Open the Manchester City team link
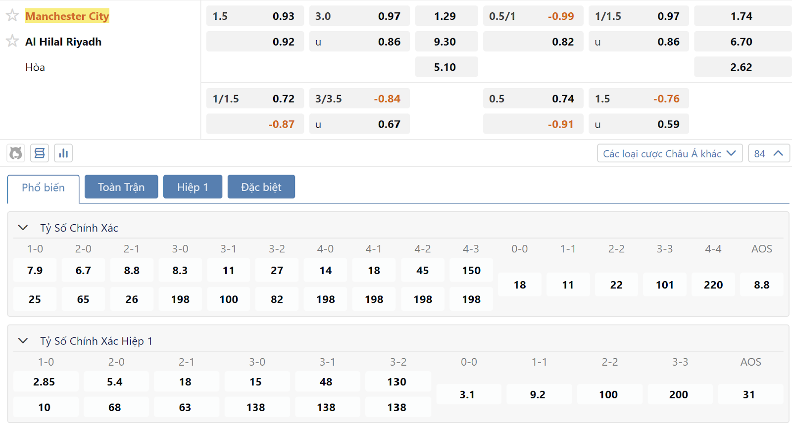 67,16
